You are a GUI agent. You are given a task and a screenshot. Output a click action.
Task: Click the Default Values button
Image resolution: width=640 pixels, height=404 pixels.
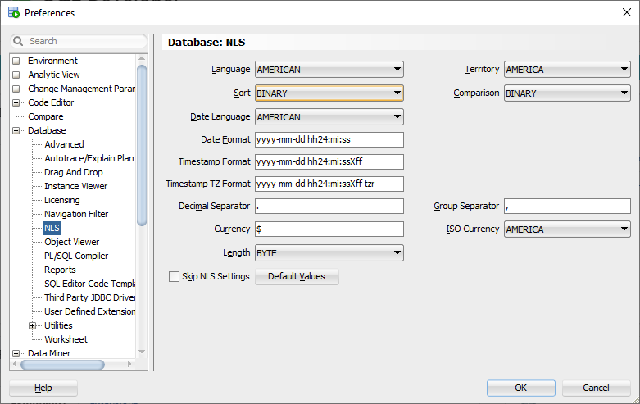pos(297,277)
